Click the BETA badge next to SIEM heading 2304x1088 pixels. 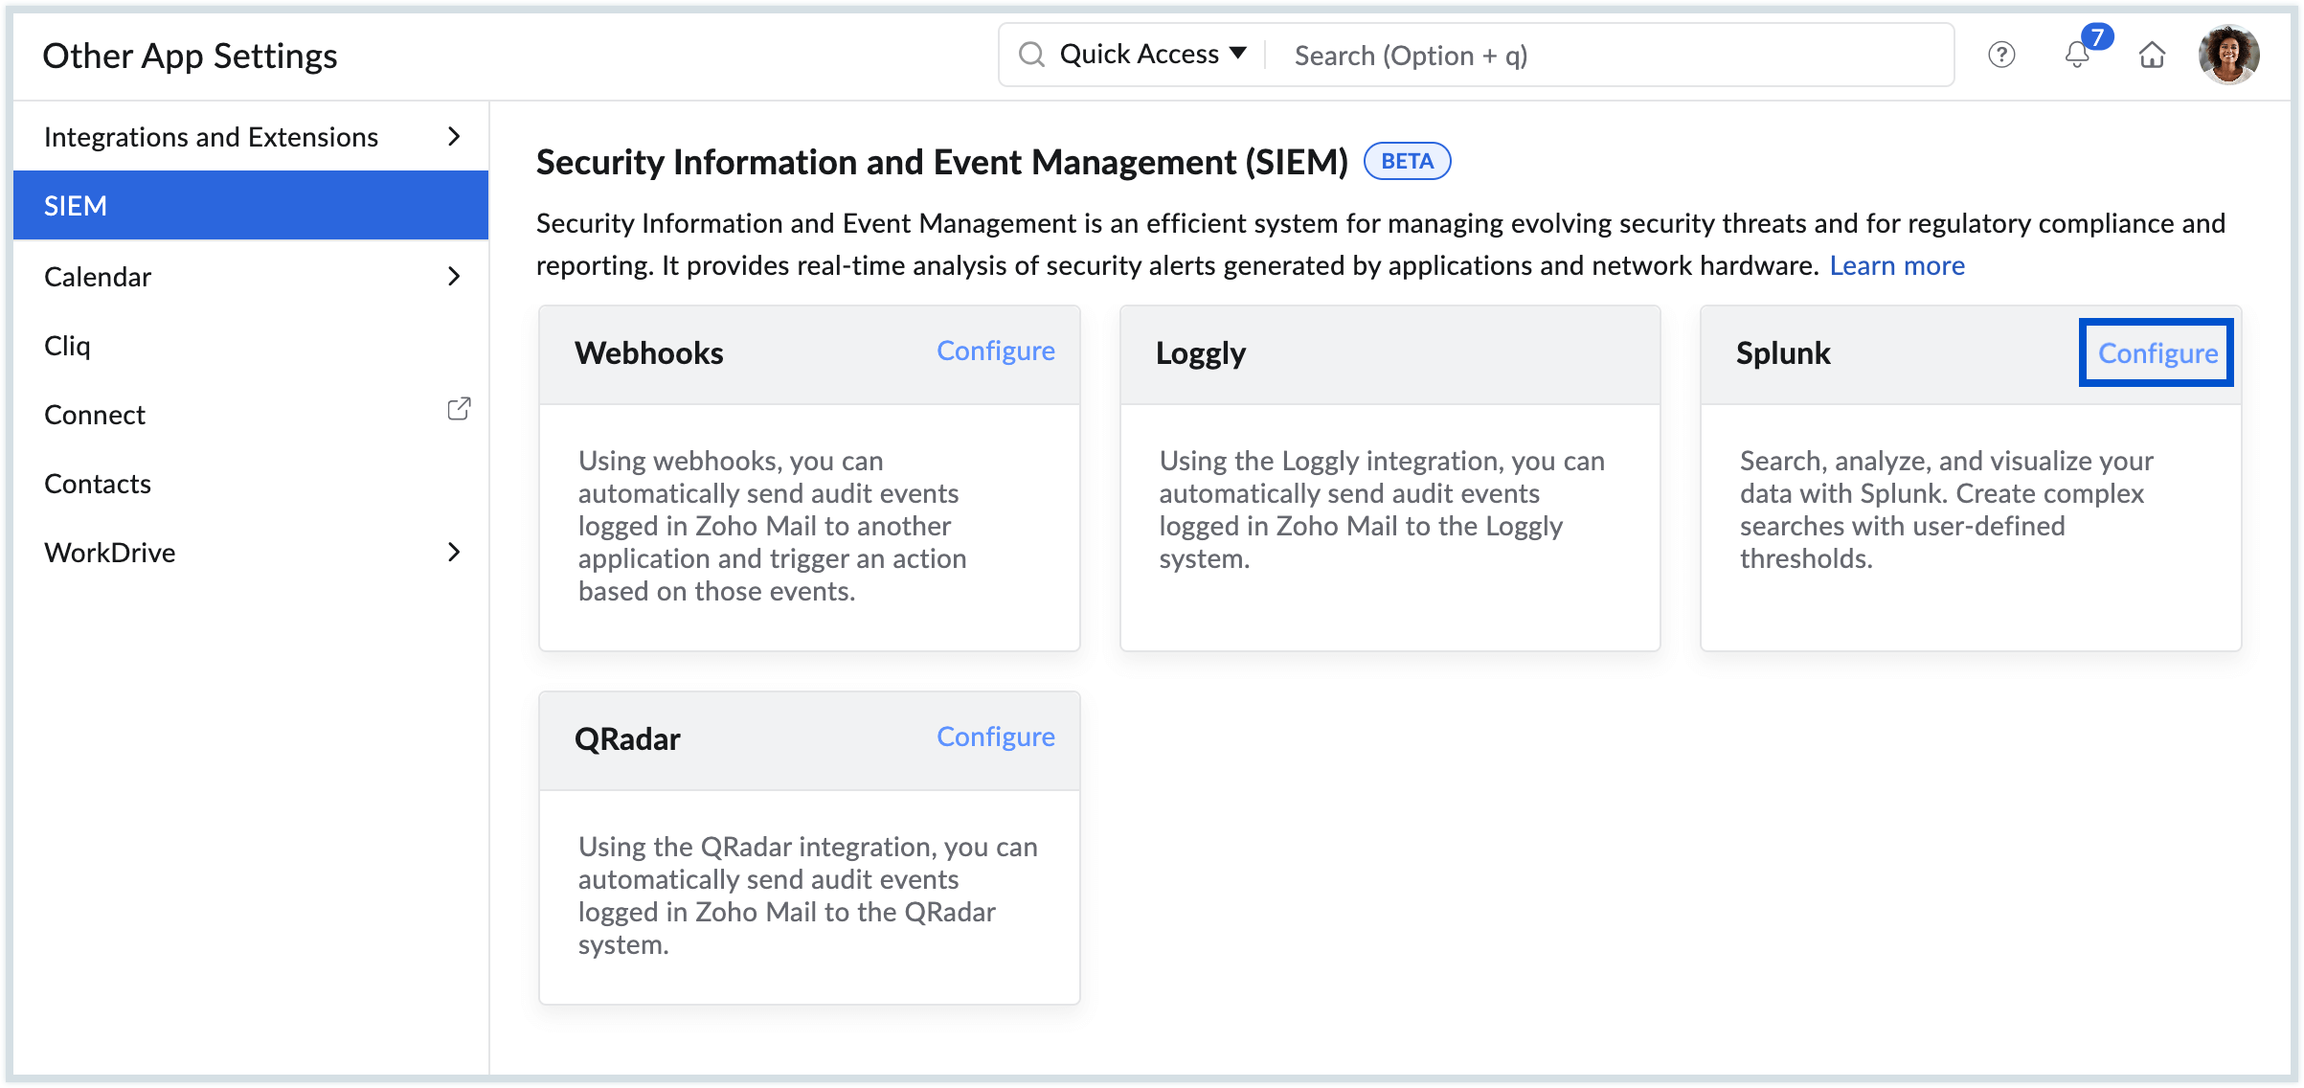click(1407, 161)
